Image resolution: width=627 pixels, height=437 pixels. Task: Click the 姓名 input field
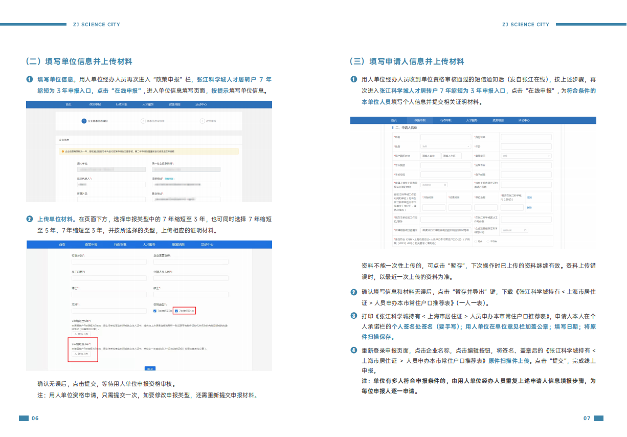point(445,137)
